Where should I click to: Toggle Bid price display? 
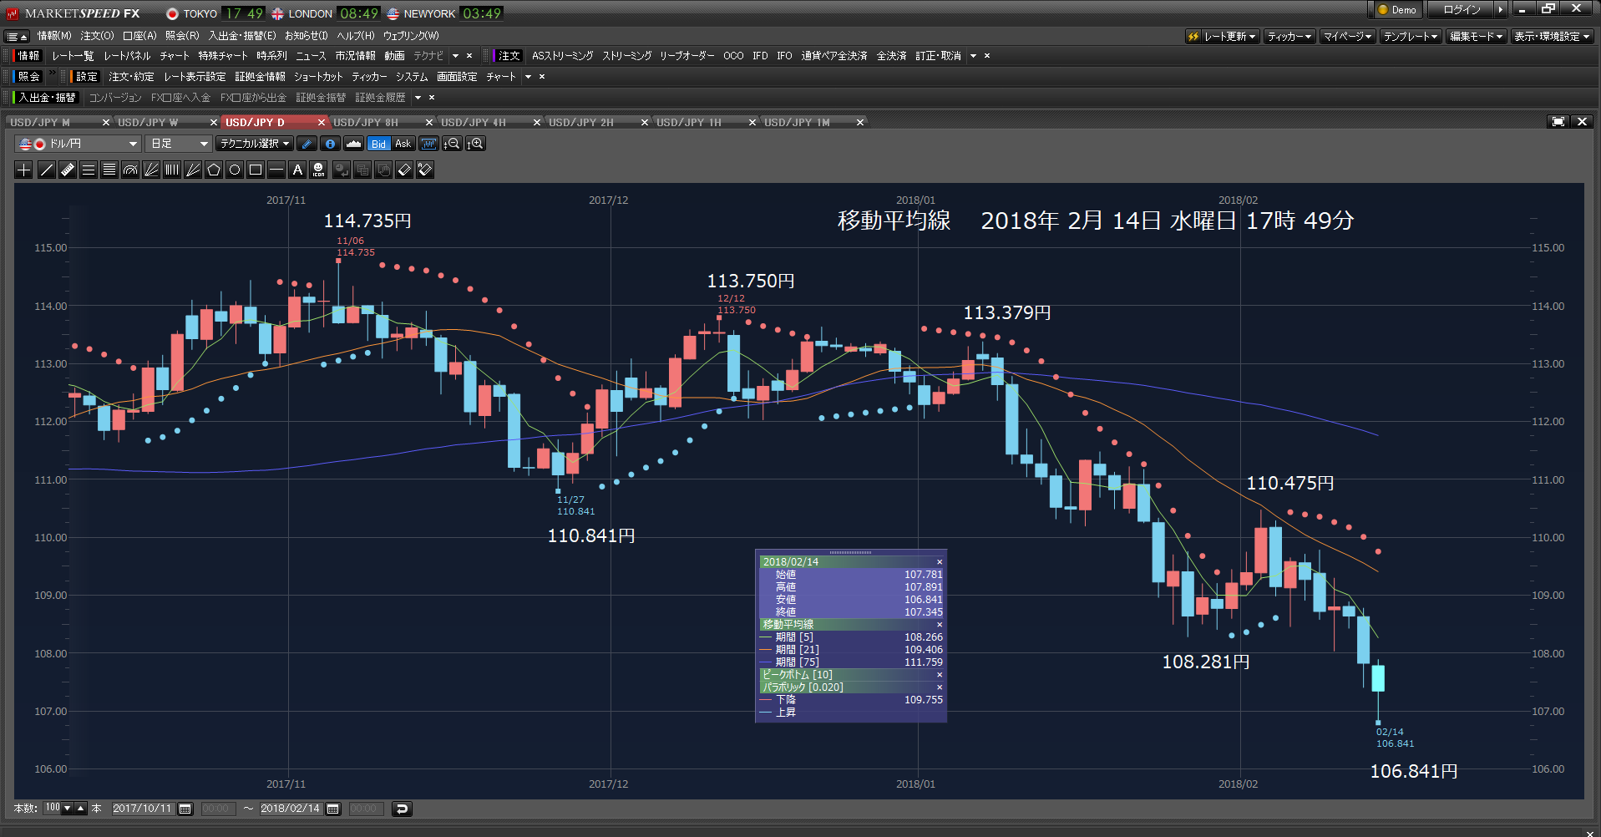coord(379,144)
